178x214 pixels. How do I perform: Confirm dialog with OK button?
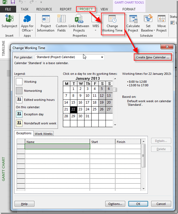tap(138, 204)
